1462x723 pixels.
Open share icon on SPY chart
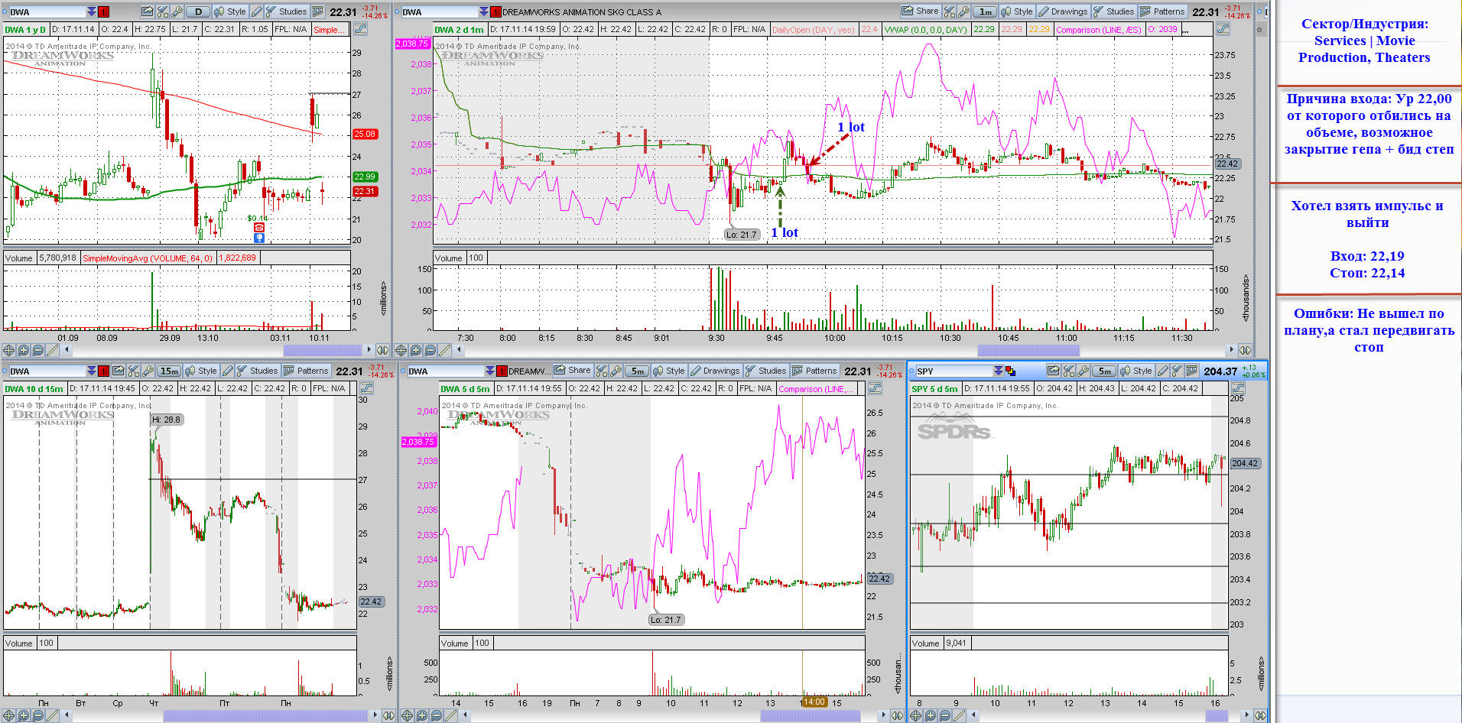[x=1054, y=371]
